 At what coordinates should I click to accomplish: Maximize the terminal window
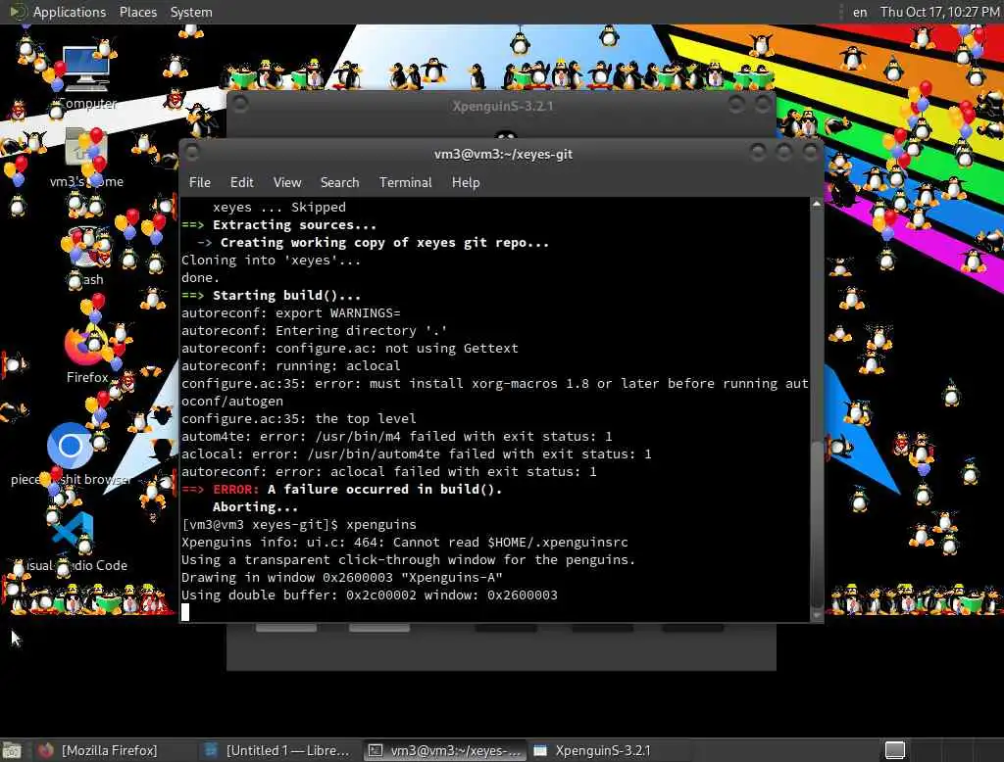(784, 152)
